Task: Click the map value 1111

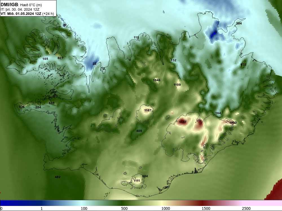Action: pos(137,181)
